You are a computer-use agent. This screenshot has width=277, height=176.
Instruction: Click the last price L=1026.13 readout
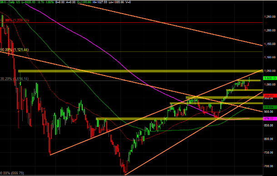[29, 2]
